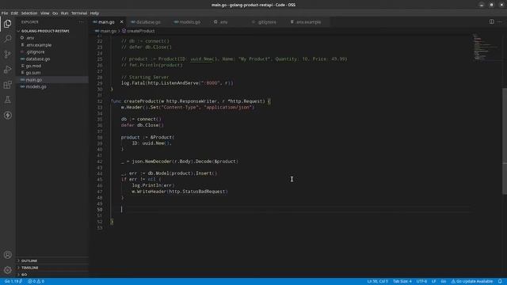507x285 pixels.
Task: Open the View menu
Action: pyautogui.click(x=45, y=13)
